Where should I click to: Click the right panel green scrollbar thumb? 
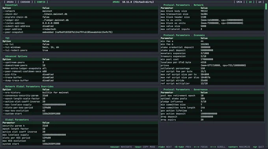coord(266,6)
